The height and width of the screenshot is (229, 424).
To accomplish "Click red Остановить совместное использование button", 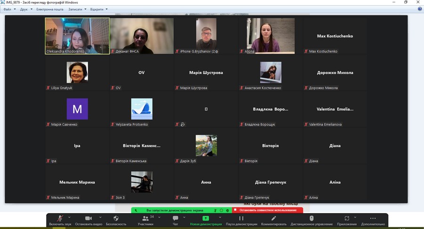I will tap(268, 210).
